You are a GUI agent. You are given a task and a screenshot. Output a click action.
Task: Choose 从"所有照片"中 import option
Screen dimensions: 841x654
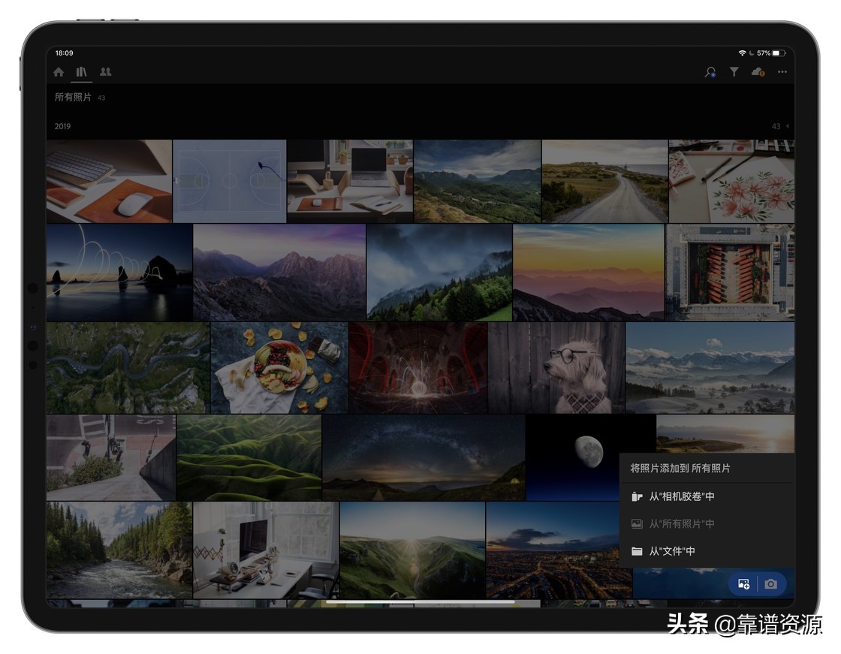tap(706, 523)
